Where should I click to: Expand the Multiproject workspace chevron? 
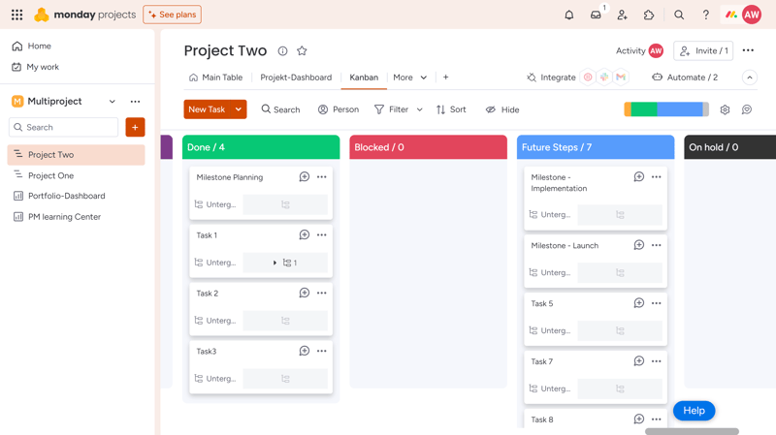point(113,102)
